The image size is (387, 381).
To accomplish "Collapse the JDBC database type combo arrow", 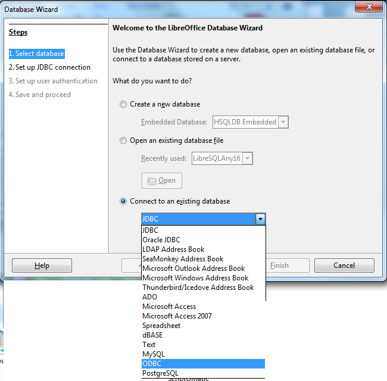I will [260, 219].
